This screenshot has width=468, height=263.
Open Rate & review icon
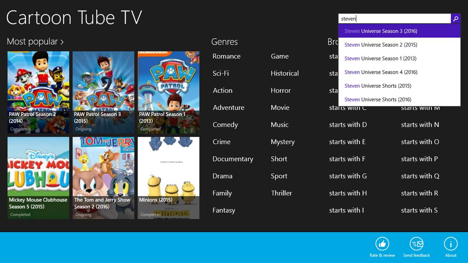[382, 244]
